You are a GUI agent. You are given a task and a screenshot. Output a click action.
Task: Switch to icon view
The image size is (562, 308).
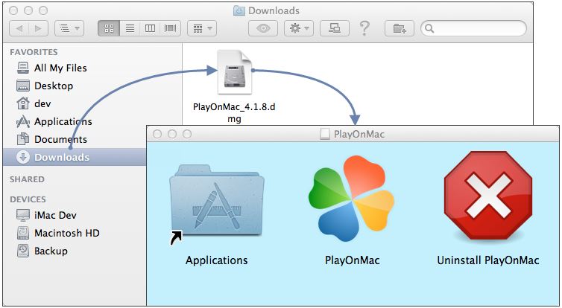click(109, 28)
